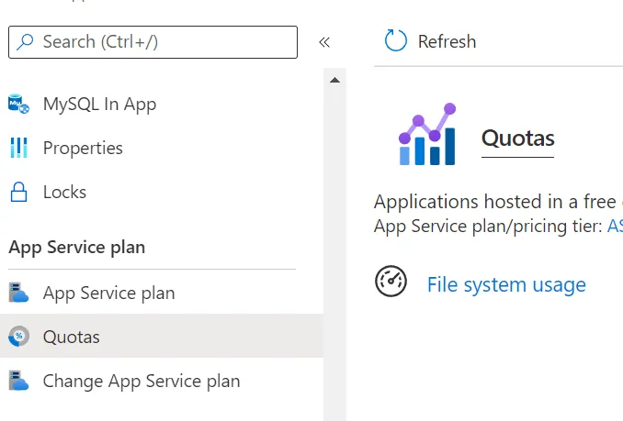Click the search magnifier icon
623x421 pixels.
point(26,42)
